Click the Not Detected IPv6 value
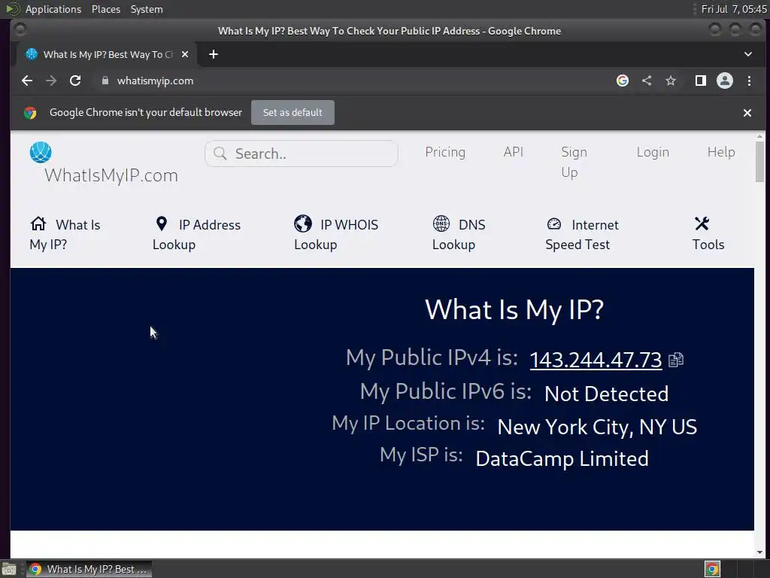770x578 pixels. [x=607, y=394]
